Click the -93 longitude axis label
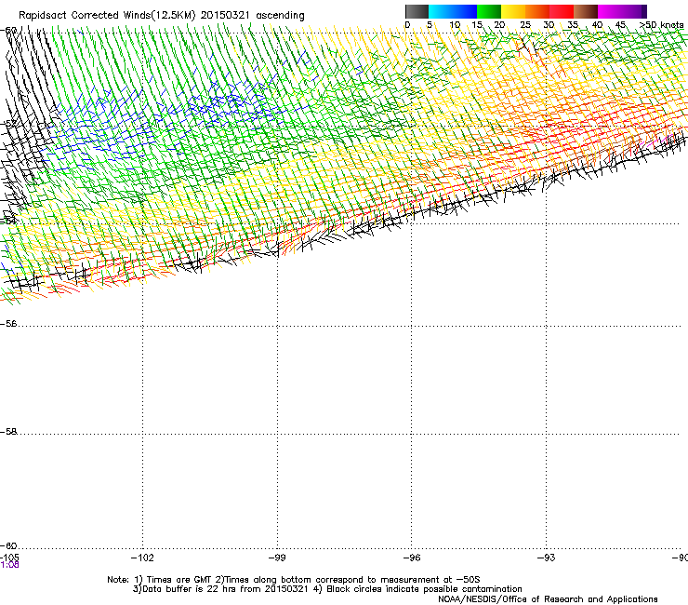This screenshot has width=688, height=605. pos(547,558)
